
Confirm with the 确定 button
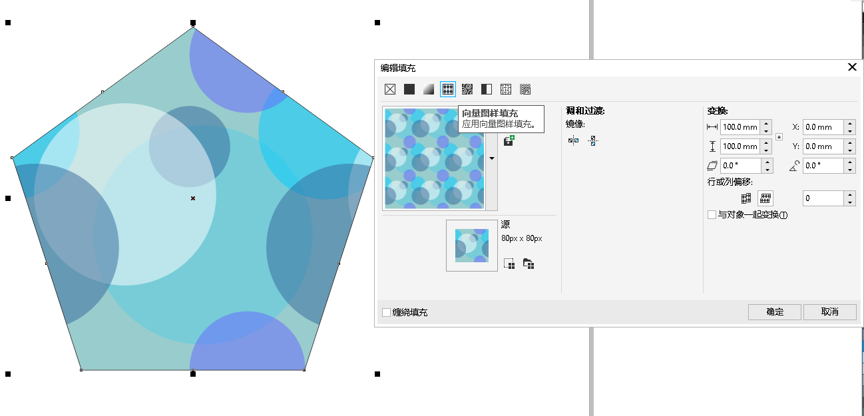pos(774,312)
